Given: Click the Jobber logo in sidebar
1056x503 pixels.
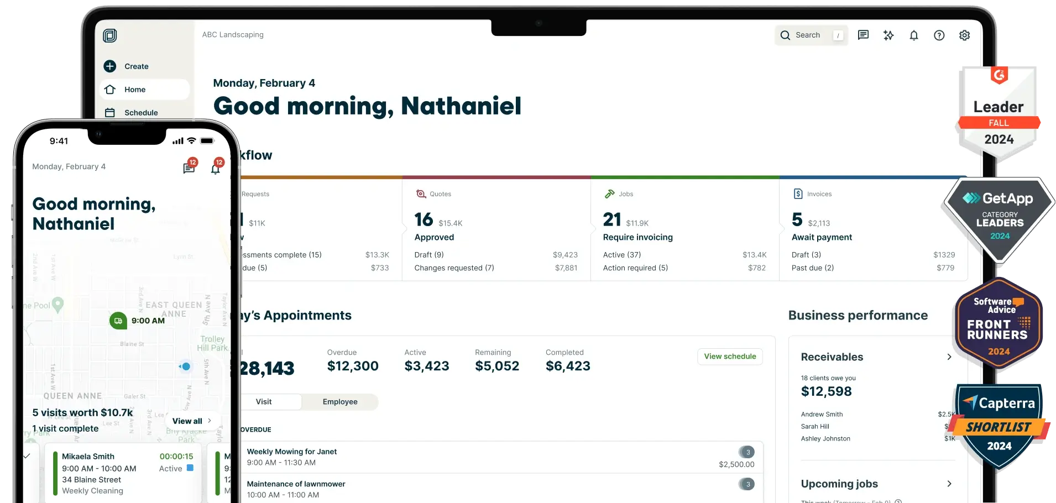Looking at the screenshot, I should click(x=110, y=36).
